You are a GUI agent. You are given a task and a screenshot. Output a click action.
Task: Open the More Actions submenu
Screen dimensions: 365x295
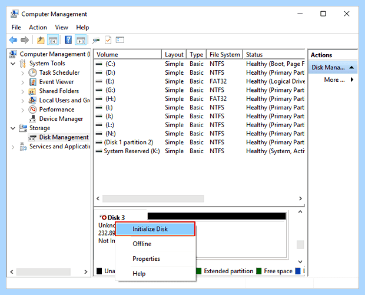point(339,80)
